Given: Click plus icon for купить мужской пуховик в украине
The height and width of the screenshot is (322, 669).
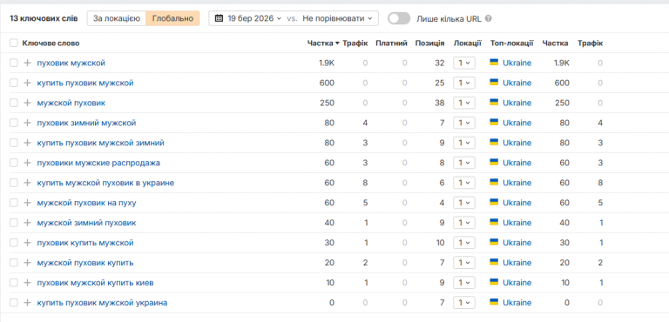Looking at the screenshot, I should (27, 183).
